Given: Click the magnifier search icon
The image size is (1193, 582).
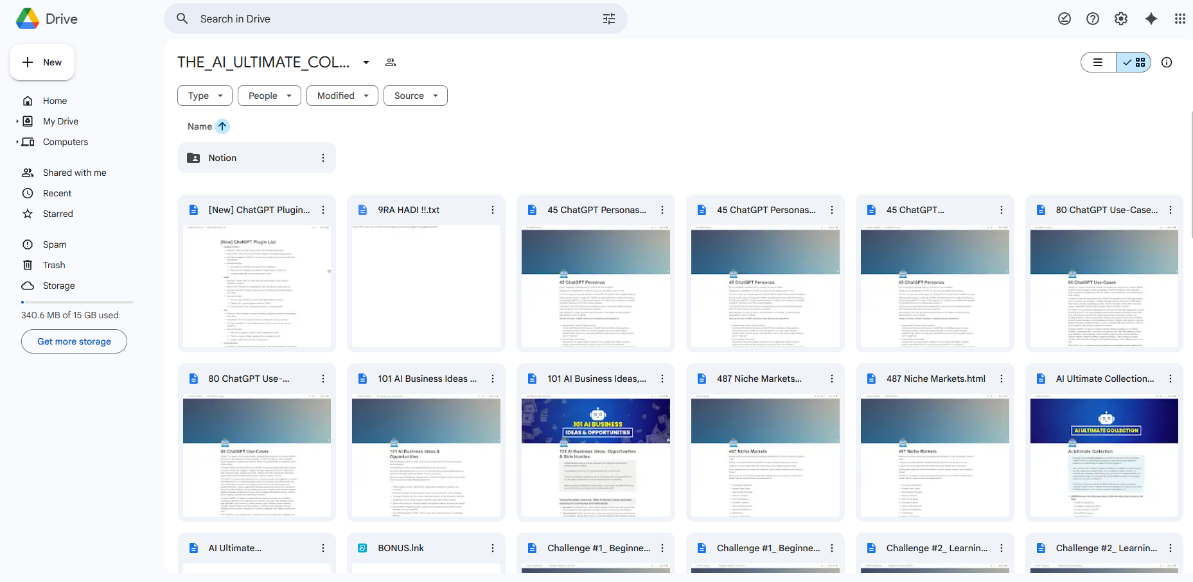Looking at the screenshot, I should click(182, 19).
